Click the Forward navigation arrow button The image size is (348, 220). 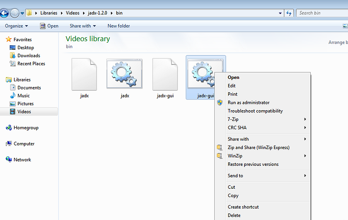tap(14, 13)
